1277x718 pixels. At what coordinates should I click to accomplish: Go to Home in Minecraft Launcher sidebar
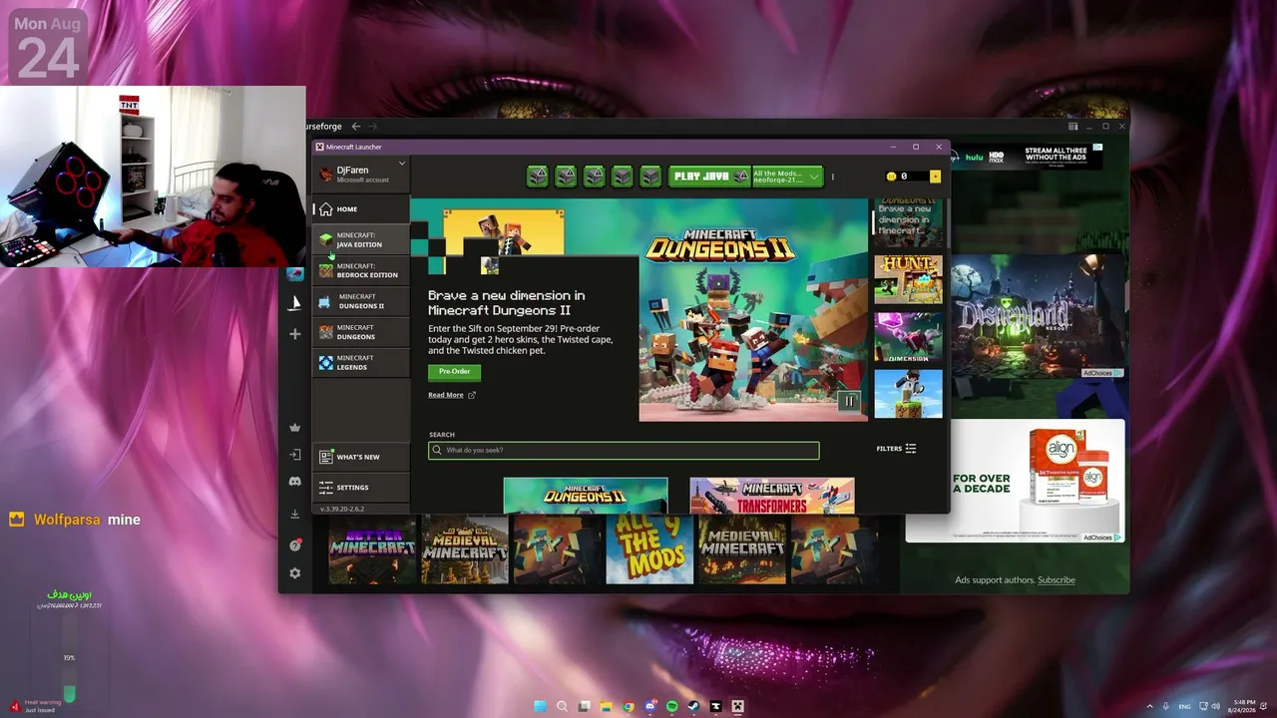[x=360, y=209]
